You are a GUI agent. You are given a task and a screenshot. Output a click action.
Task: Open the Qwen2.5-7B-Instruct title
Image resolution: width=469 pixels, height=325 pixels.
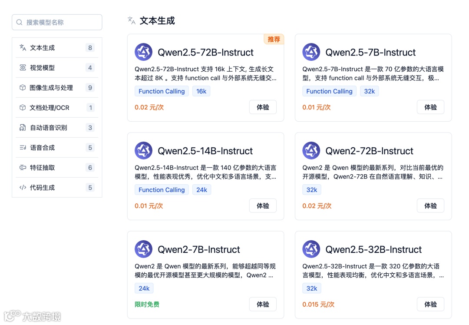(x=370, y=53)
